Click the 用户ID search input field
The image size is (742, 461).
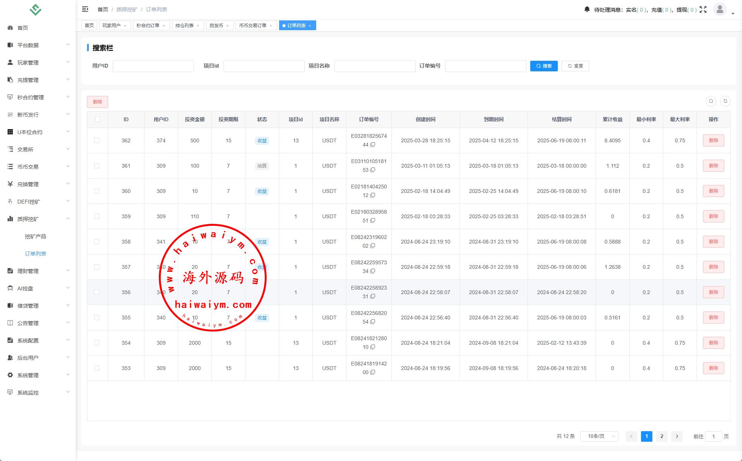pyautogui.click(x=153, y=66)
